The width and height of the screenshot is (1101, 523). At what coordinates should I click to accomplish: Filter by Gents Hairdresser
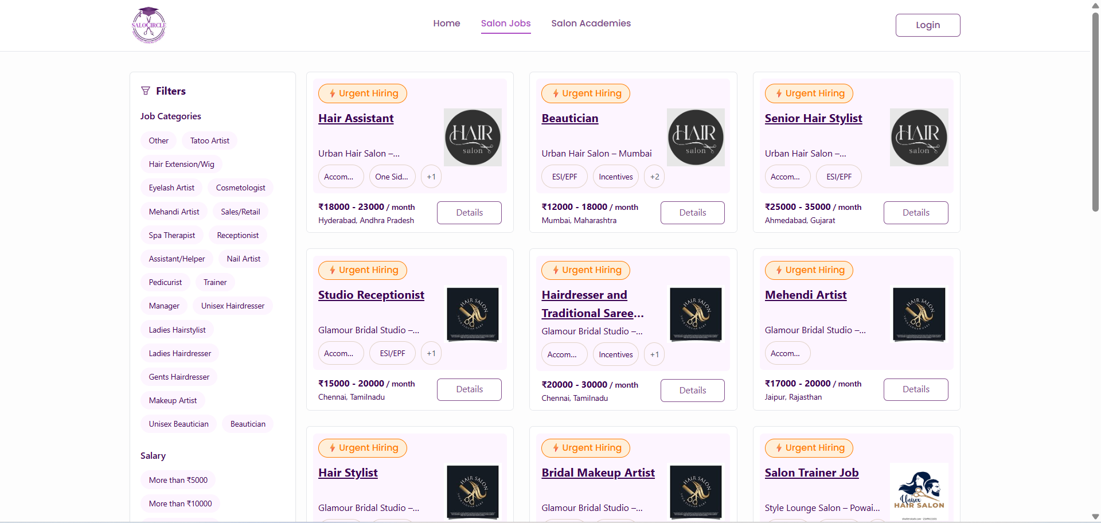point(179,377)
